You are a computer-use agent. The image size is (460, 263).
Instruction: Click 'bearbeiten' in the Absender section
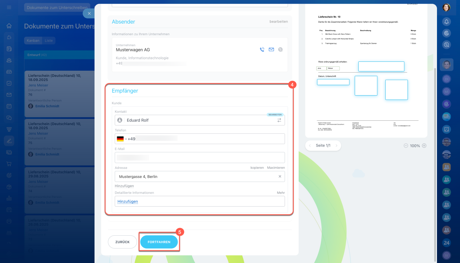tap(279, 22)
